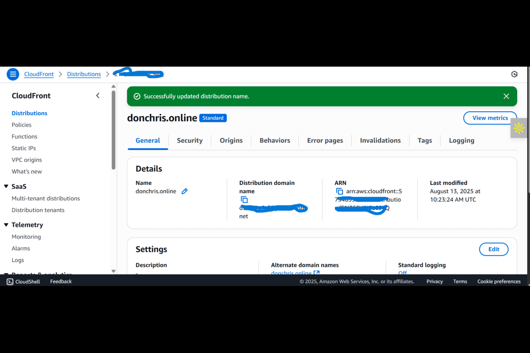Collapse the CloudFront sidebar panel
The height and width of the screenshot is (353, 530).
pos(98,96)
